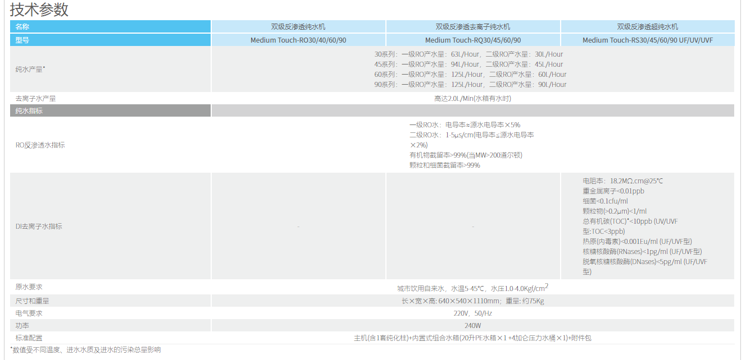This screenshot has width=746, height=360.
Task: Select the DI去离子水指标 row label
Action: (39, 227)
